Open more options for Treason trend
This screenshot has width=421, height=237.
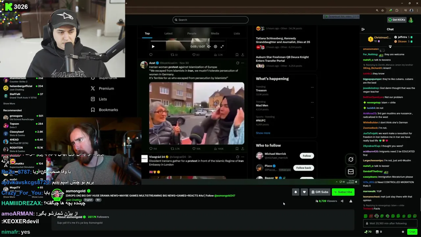click(x=312, y=87)
